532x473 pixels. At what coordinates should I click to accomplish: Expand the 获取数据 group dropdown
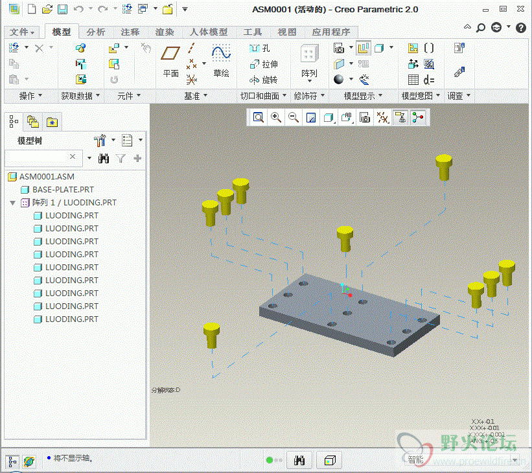[80, 96]
